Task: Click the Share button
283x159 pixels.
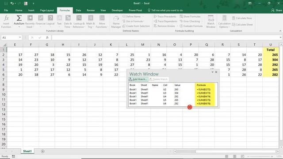Action: click(x=276, y=10)
